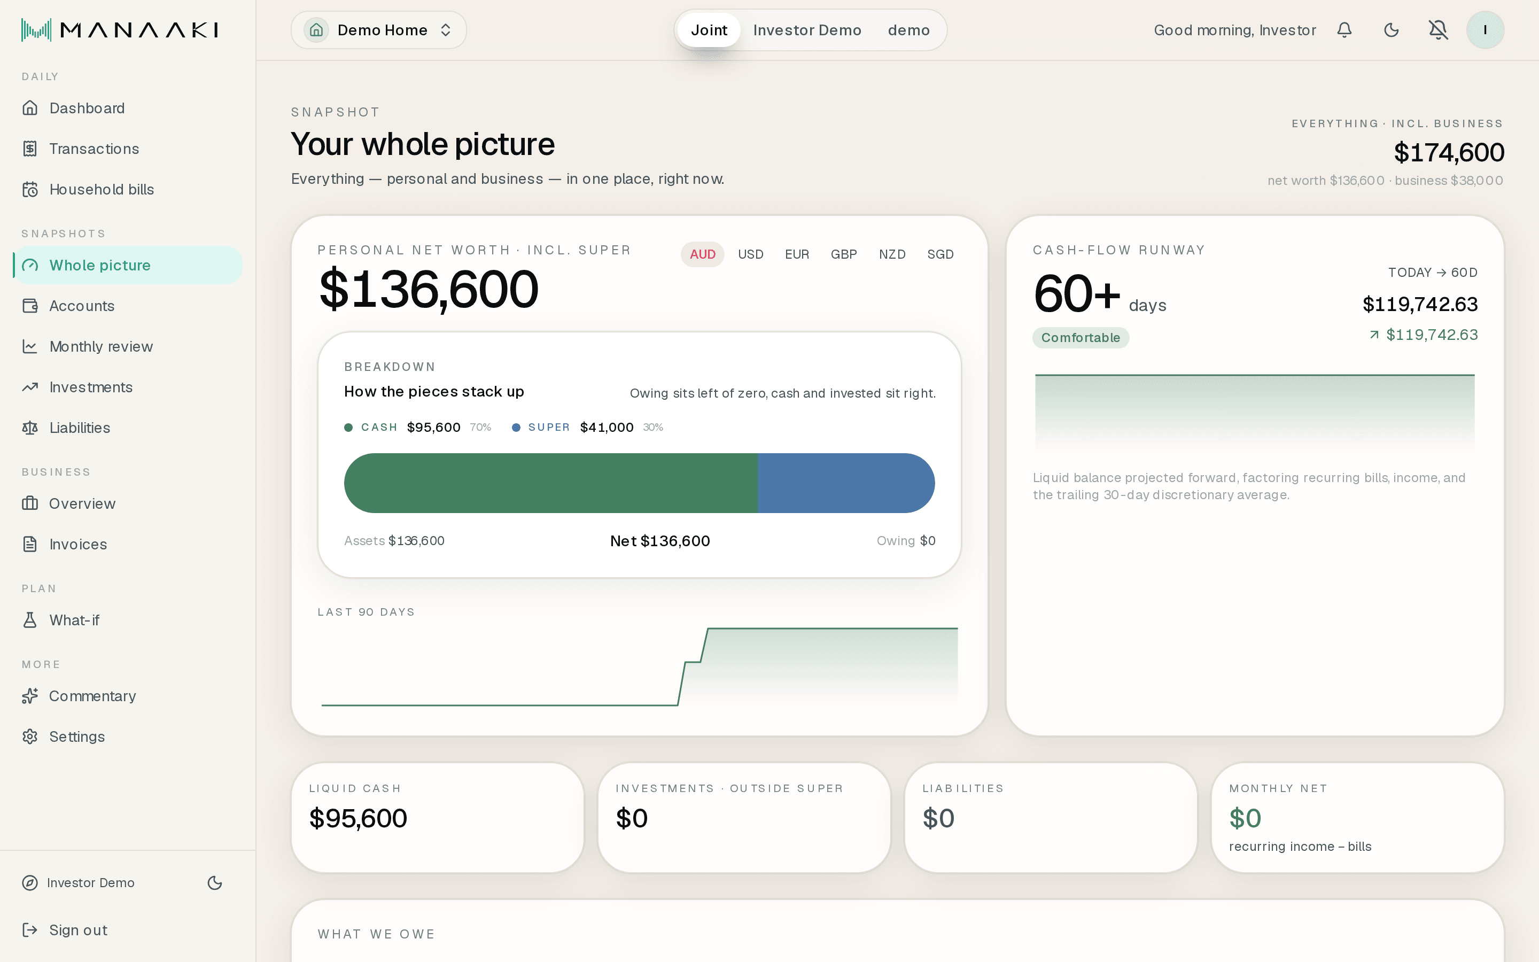The height and width of the screenshot is (962, 1539).
Task: Click the Settings gear icon
Action: click(x=30, y=737)
